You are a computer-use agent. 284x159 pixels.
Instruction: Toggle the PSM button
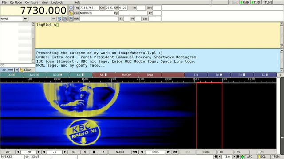[276, 157]
